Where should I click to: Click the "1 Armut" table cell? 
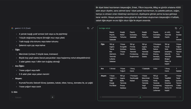click(113, 69)
